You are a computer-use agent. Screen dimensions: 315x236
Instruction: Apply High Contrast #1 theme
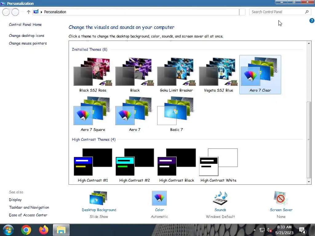tap(93, 165)
